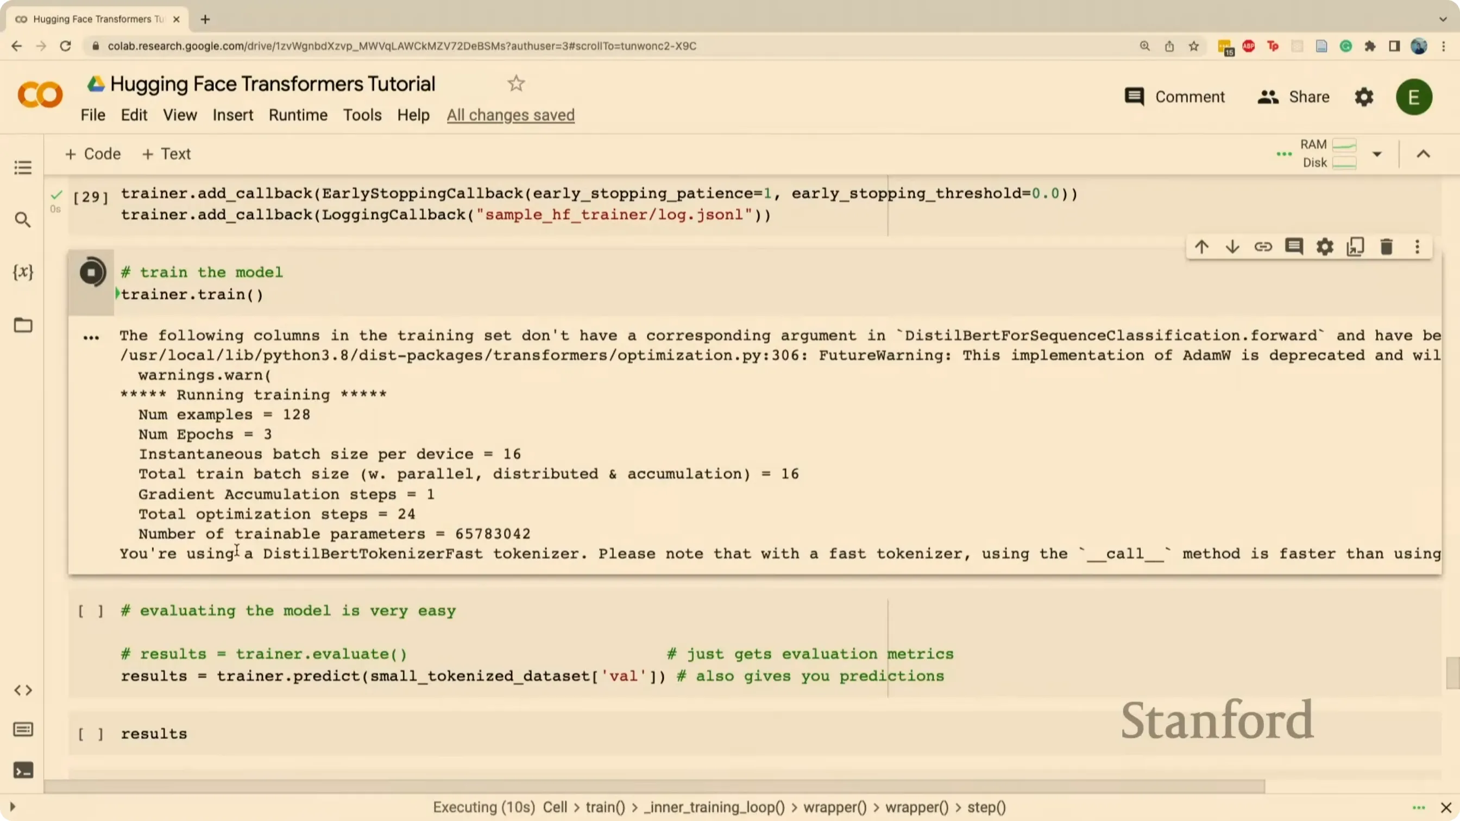Open more cell actions menu
Screen dimensions: 1460x821
point(1417,247)
